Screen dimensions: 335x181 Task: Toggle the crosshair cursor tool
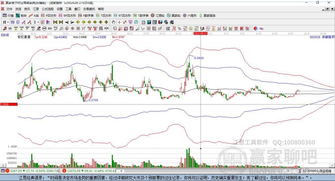coord(119,22)
